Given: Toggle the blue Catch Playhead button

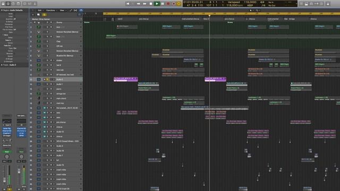Looking at the screenshot, I should 81,10.
